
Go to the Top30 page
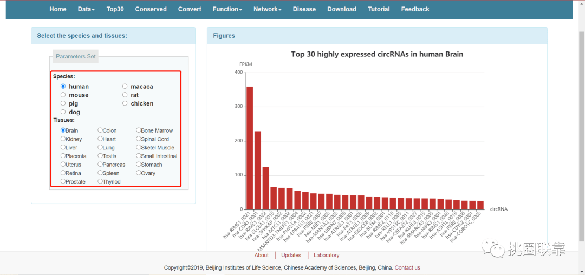pos(115,9)
